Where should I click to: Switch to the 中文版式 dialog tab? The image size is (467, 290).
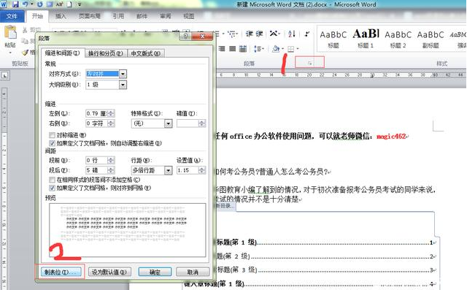pyautogui.click(x=146, y=53)
